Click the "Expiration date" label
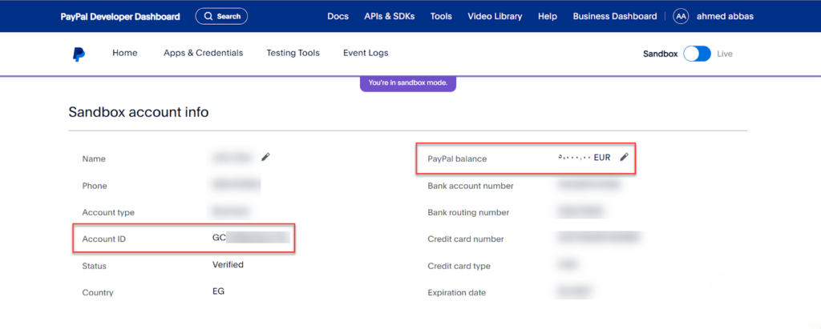 [x=456, y=292]
